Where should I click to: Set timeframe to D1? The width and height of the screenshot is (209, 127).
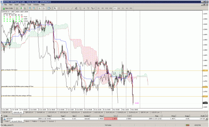click(x=123, y=8)
